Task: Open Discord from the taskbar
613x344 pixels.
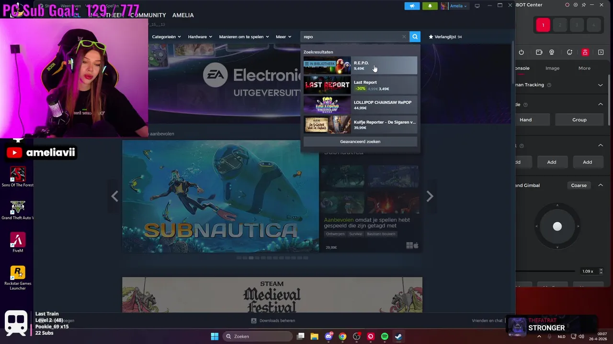Action: pyautogui.click(x=329, y=336)
